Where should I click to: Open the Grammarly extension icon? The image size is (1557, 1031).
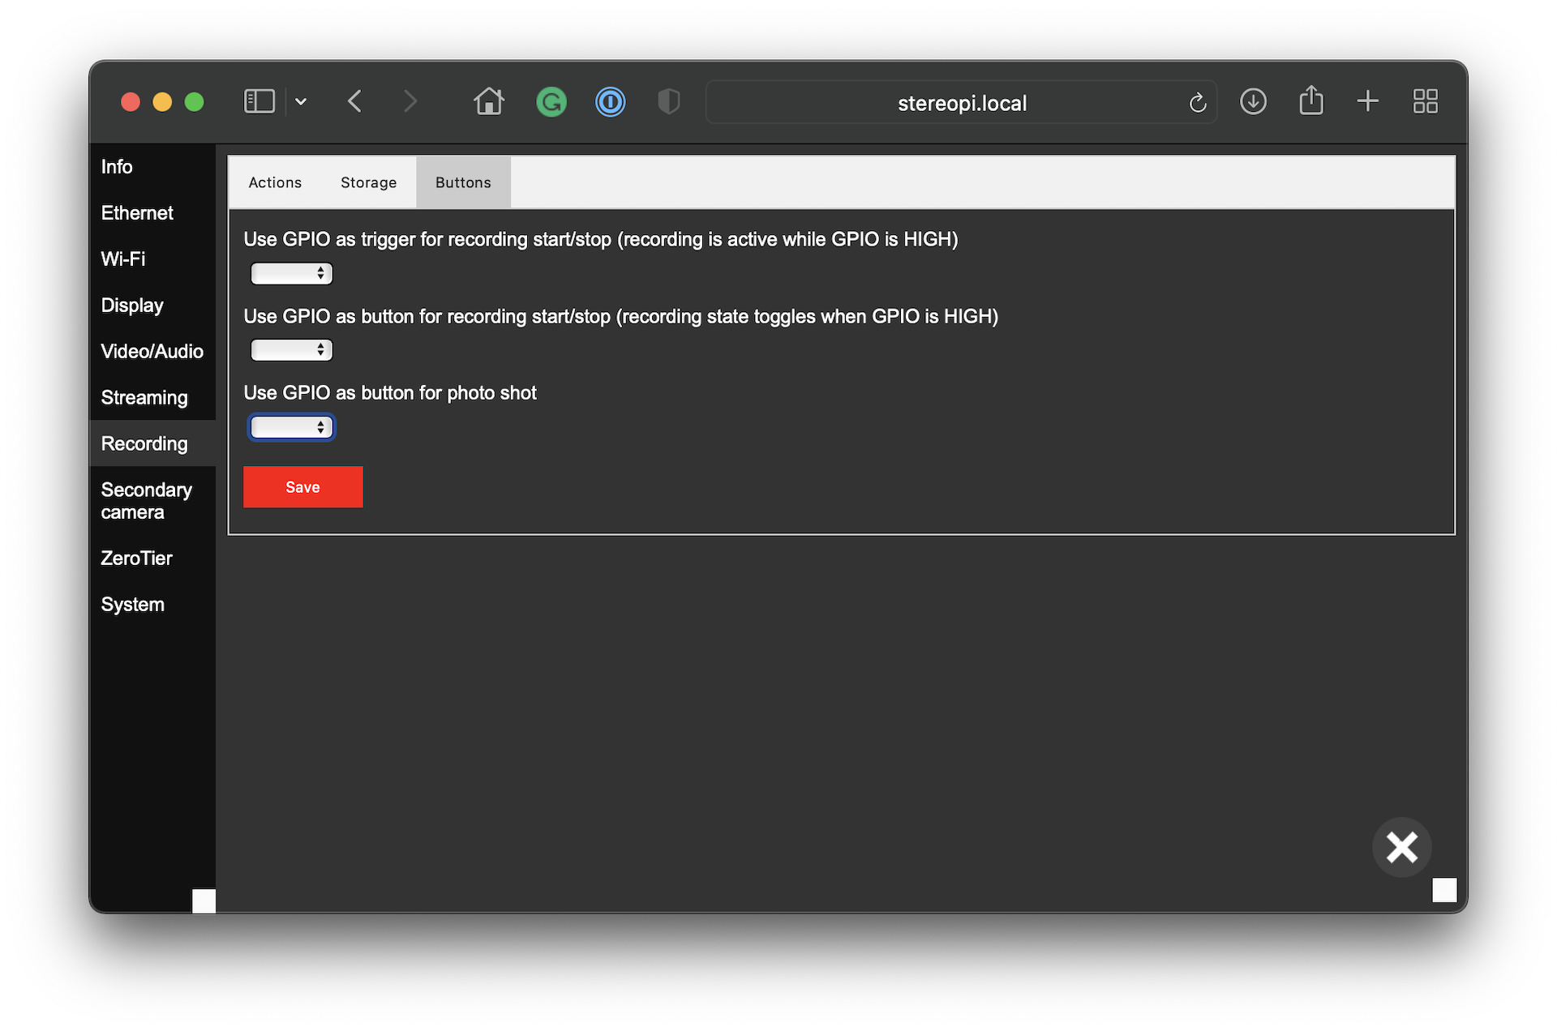pyautogui.click(x=551, y=102)
